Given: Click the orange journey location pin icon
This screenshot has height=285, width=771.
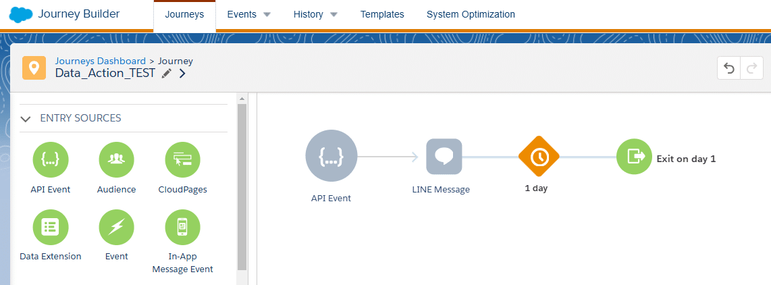Looking at the screenshot, I should (34, 68).
